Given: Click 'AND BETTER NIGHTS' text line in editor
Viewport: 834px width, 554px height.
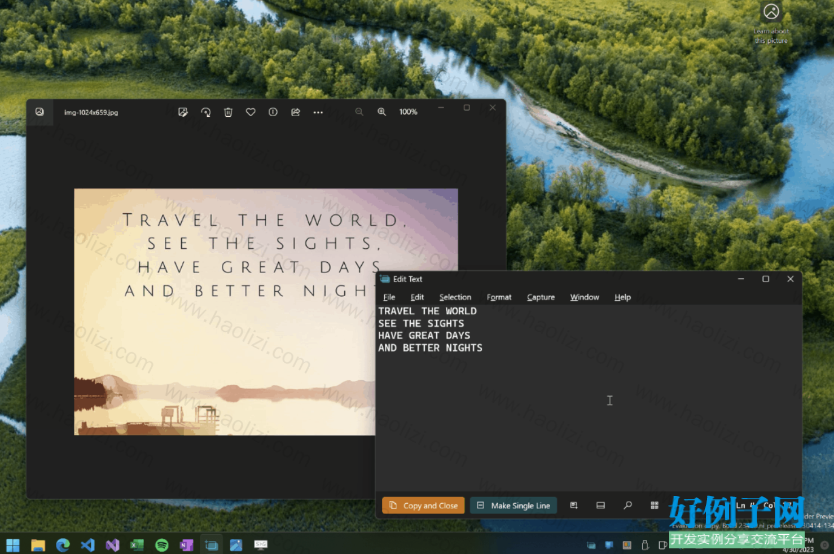Looking at the screenshot, I should point(430,348).
